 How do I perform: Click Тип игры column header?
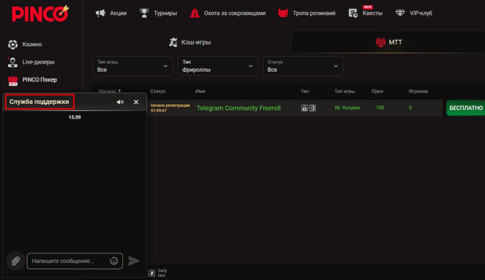(345, 91)
